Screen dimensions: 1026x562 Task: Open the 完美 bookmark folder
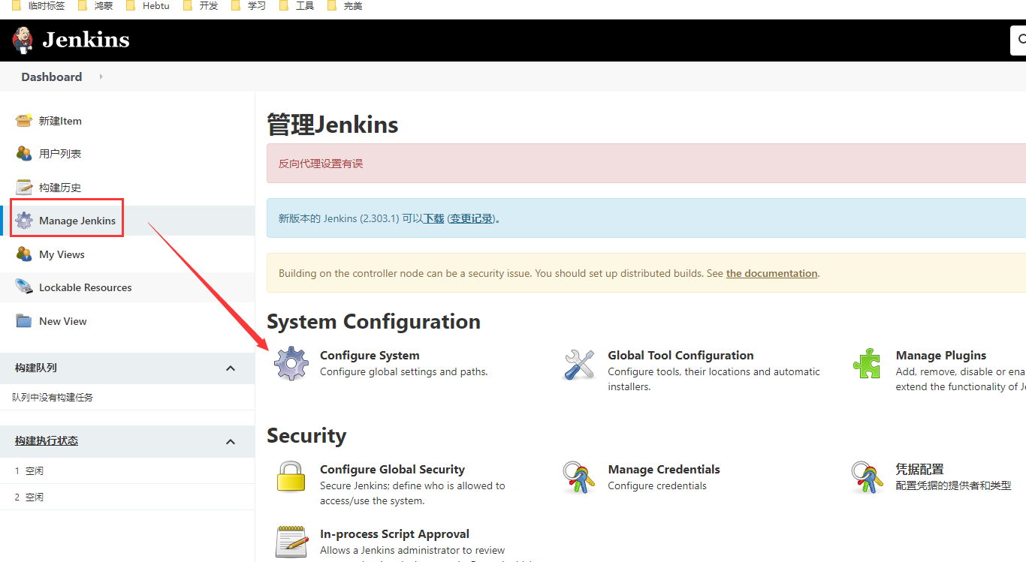345,5
